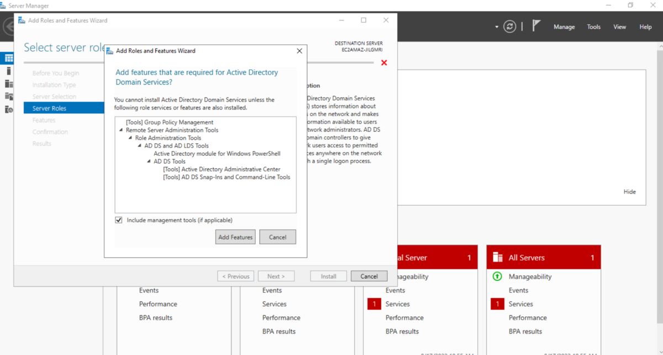Click the Hide link on the right panel
This screenshot has height=355, width=663.
[x=629, y=191]
